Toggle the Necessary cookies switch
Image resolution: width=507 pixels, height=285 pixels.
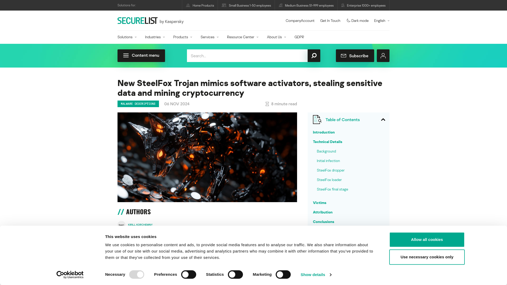[137, 274]
